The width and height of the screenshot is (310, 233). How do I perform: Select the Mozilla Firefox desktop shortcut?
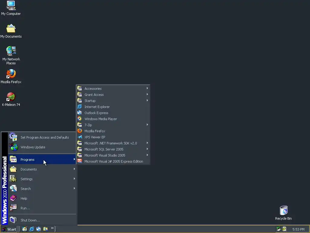11,76
